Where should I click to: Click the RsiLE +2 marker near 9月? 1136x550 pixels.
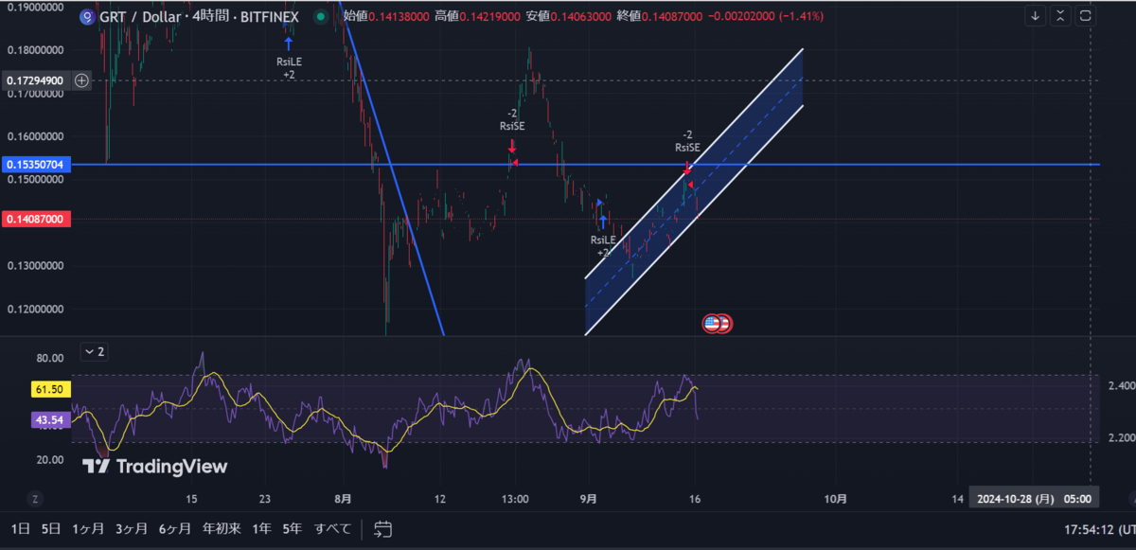(x=603, y=238)
